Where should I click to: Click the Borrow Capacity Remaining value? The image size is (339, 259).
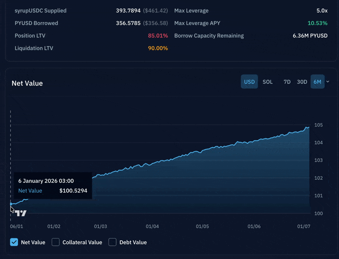(310, 36)
